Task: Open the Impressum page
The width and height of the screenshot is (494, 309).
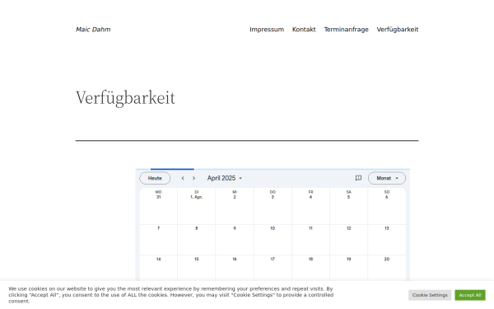Action: [267, 30]
